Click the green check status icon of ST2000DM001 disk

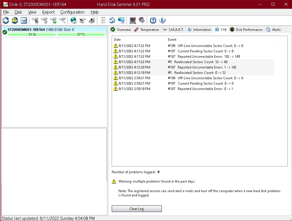click(x=5, y=32)
